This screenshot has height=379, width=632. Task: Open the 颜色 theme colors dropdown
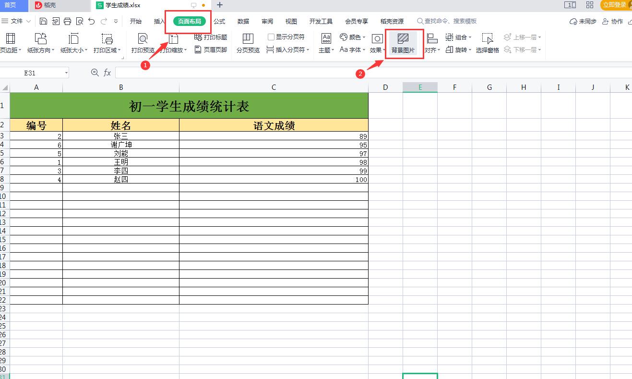pyautogui.click(x=353, y=37)
